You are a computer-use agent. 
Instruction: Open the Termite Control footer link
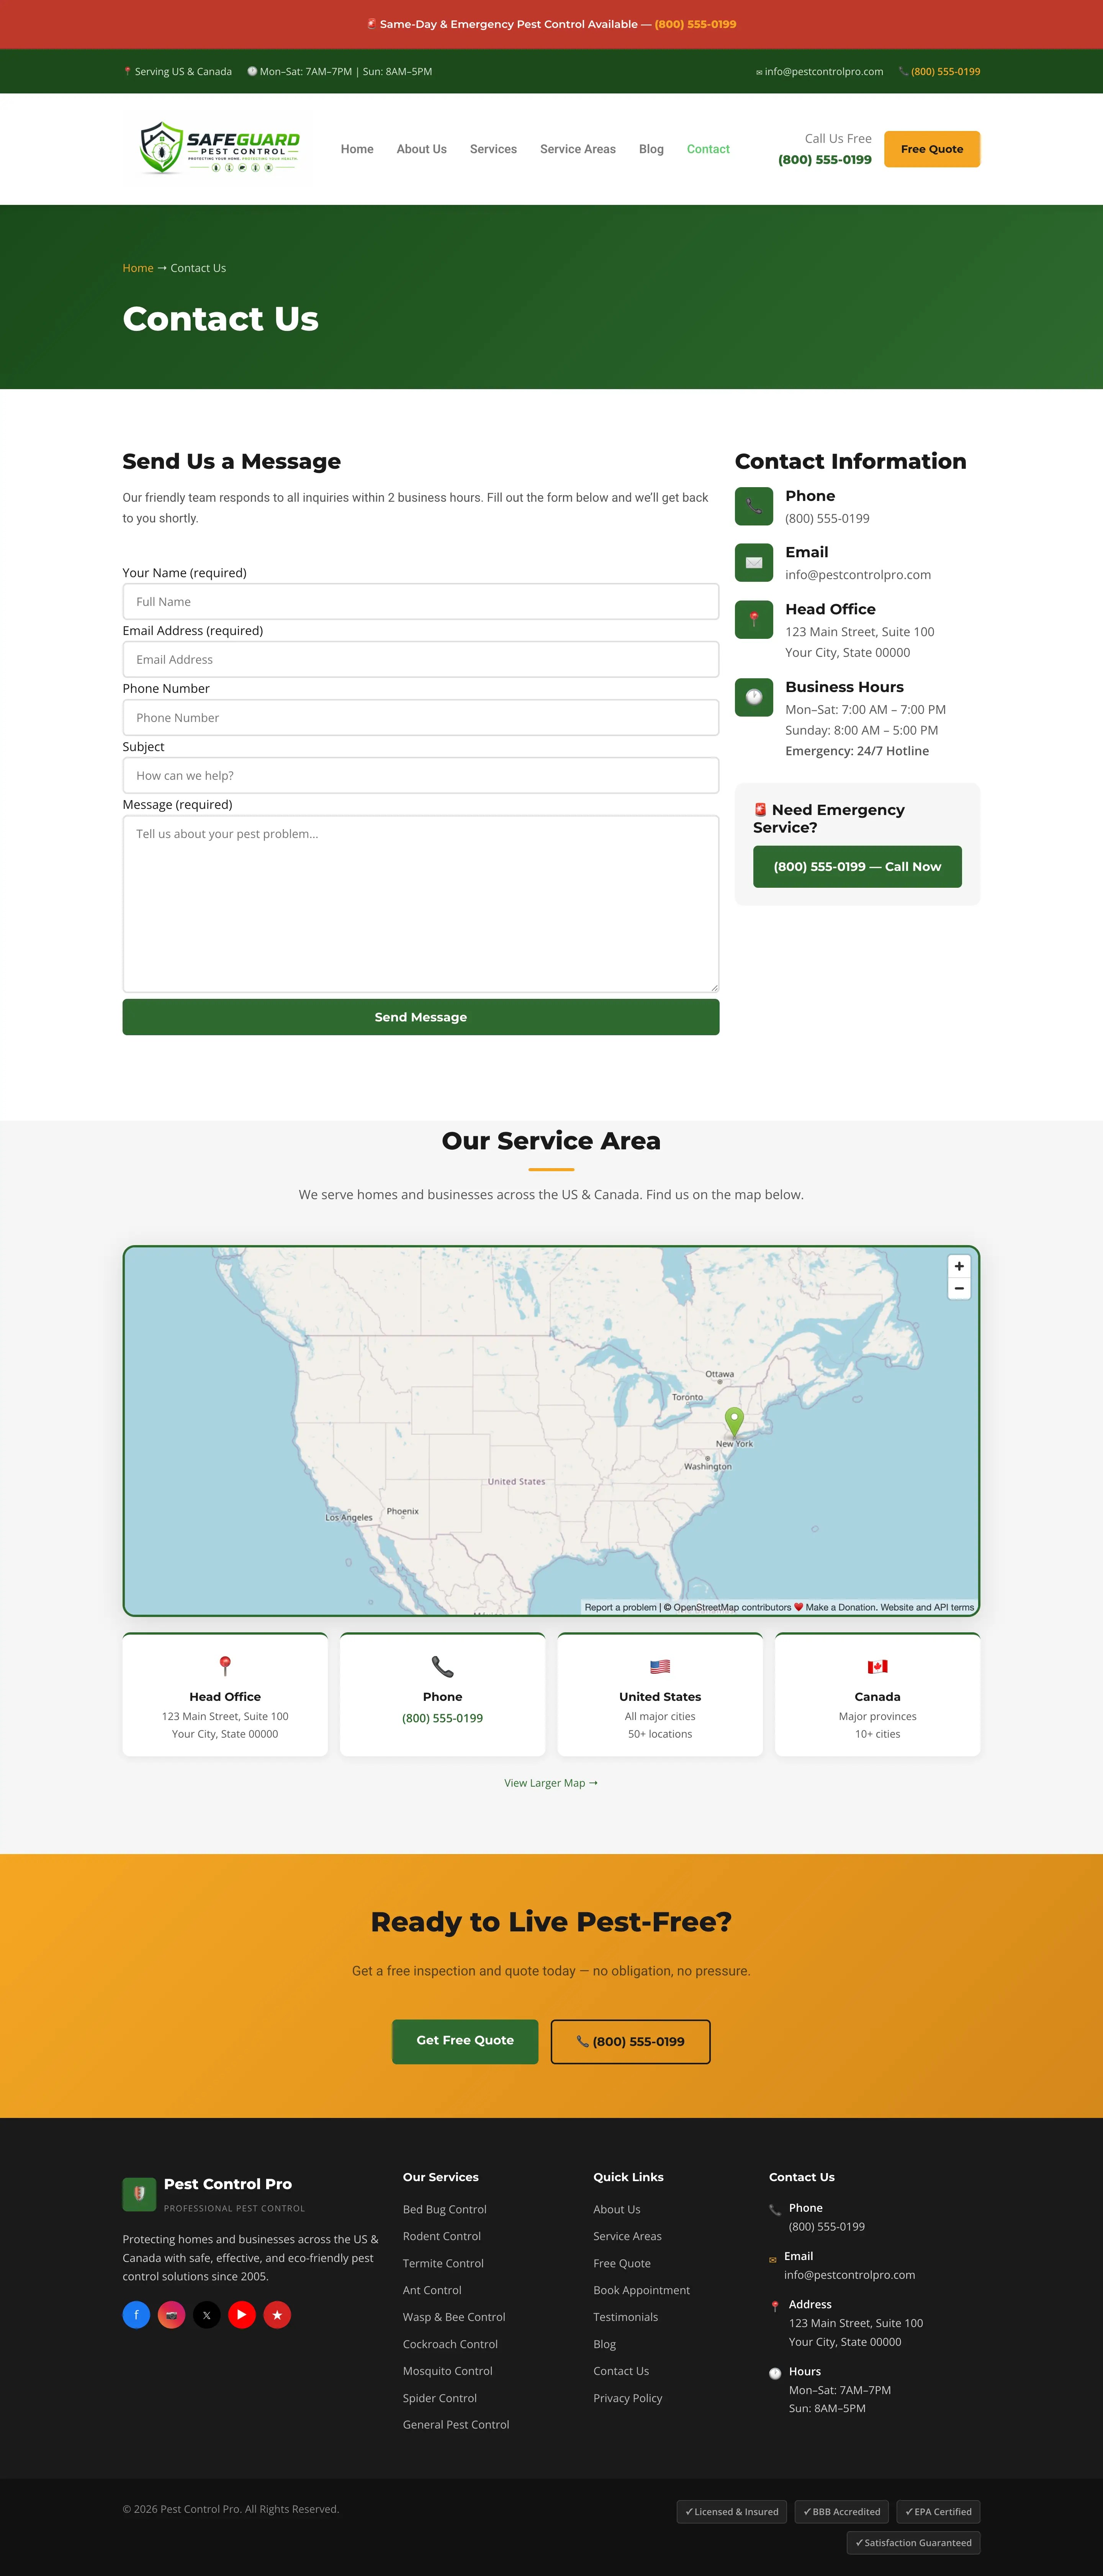[x=443, y=2263]
